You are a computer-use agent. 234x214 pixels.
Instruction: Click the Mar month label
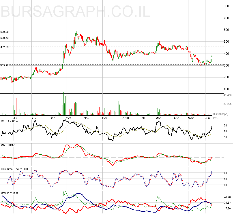click(x=158, y=118)
